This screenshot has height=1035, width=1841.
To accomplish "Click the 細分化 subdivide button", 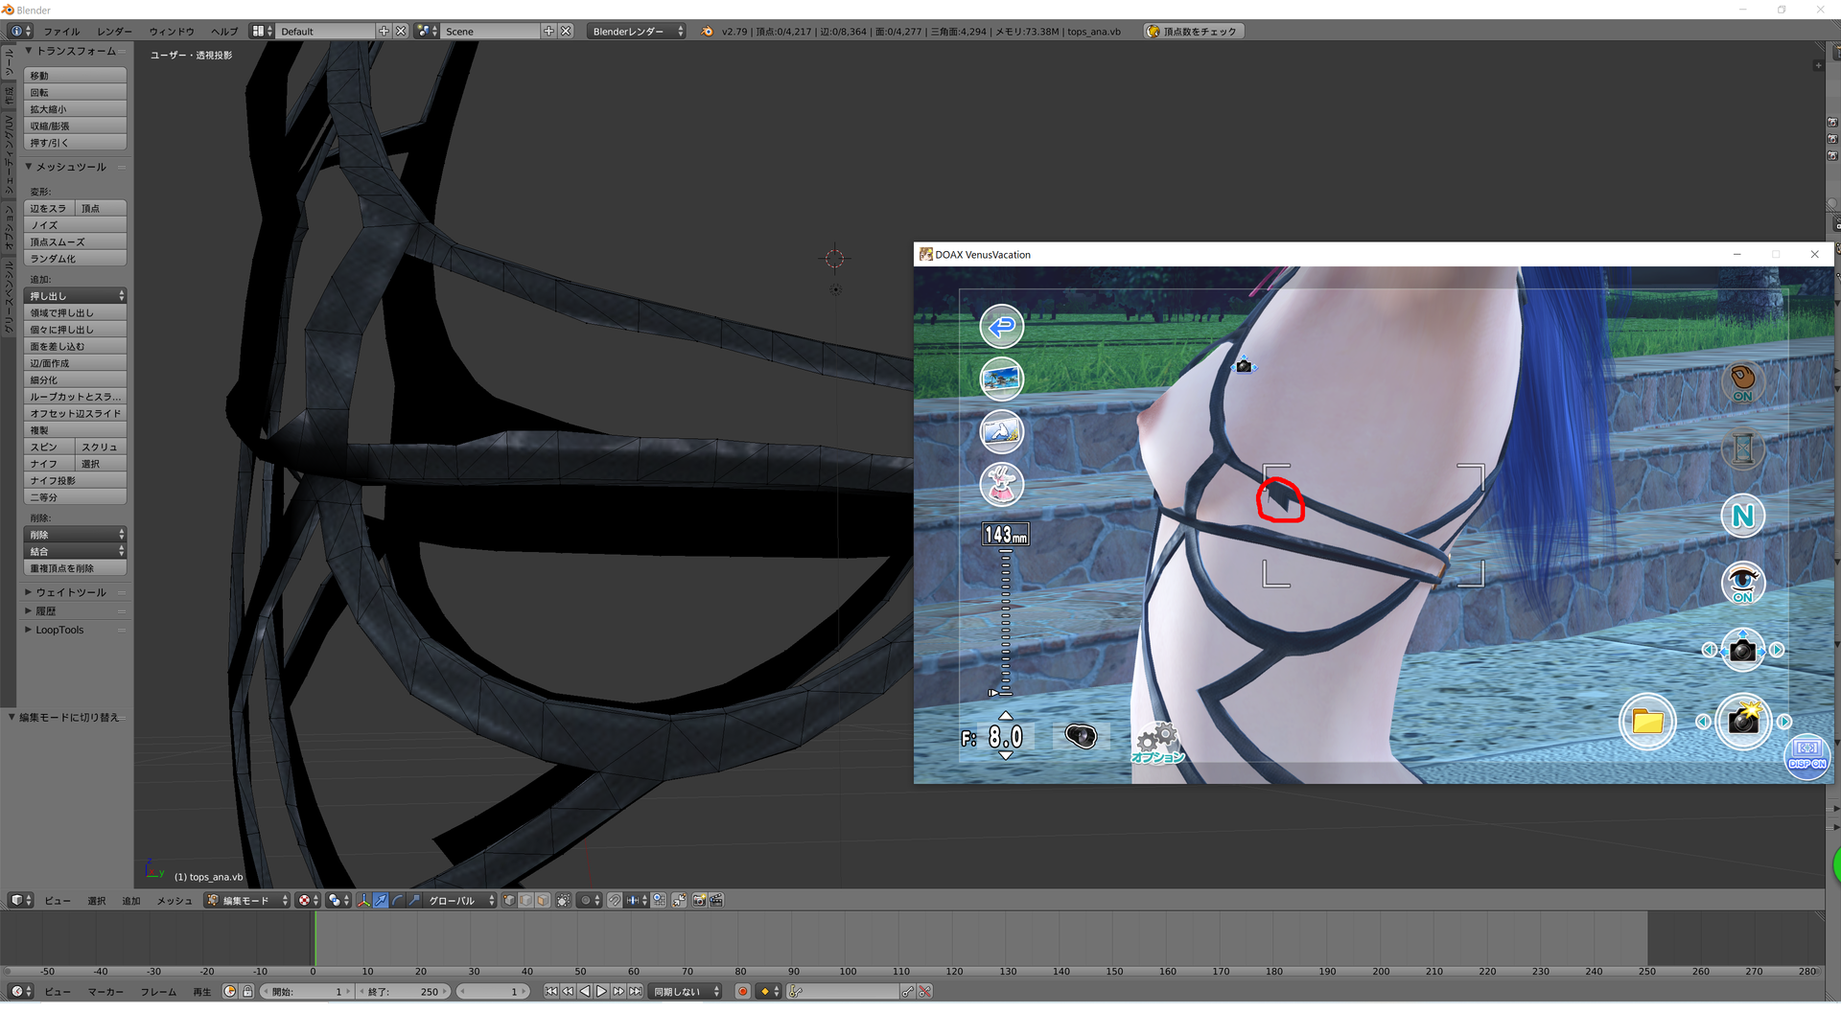I will coord(76,379).
